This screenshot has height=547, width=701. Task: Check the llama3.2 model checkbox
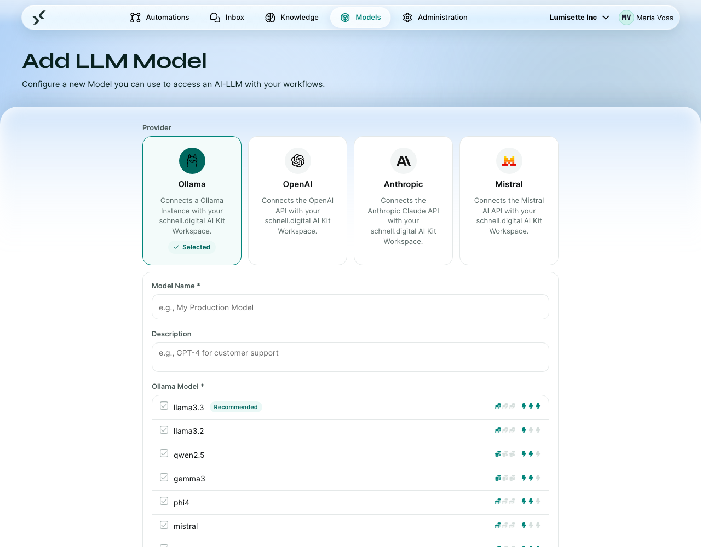164,430
